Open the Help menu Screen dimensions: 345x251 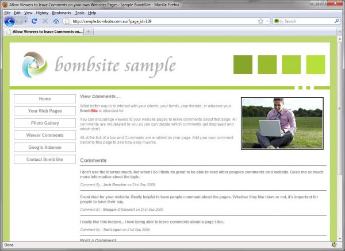pos(92,13)
